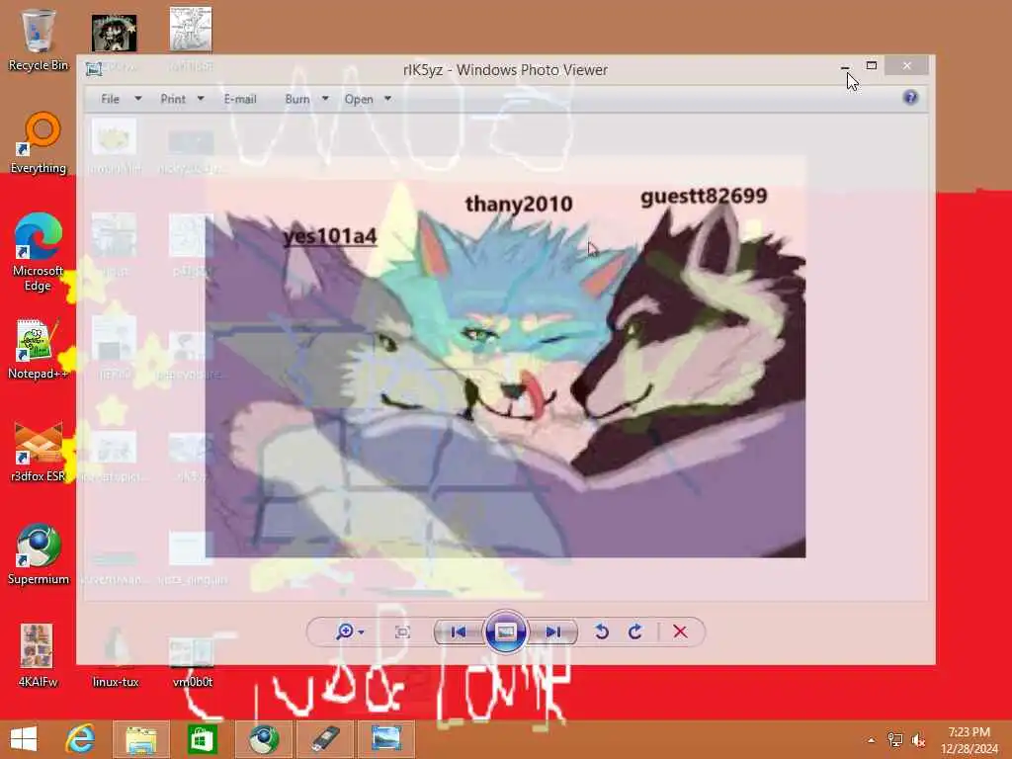
Task: Open the Print menu
Action: (x=173, y=99)
